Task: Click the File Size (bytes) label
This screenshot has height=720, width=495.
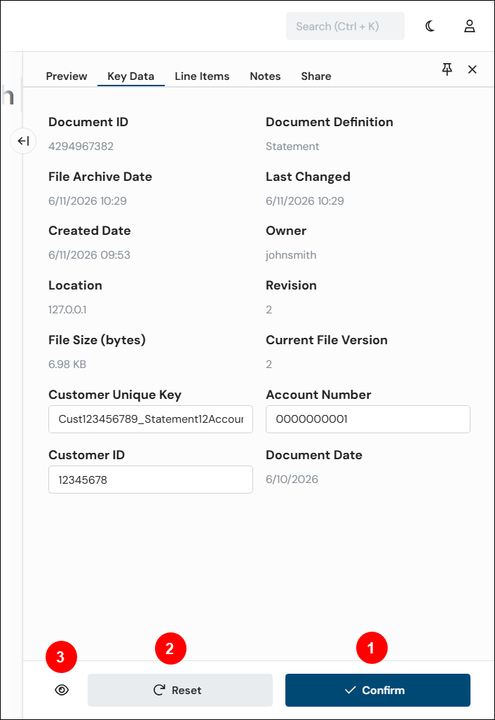Action: pos(97,340)
